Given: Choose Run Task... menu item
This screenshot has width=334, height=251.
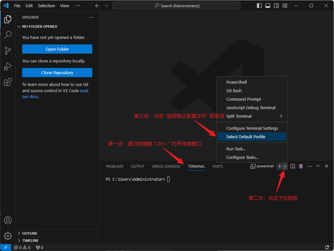Looking at the screenshot, I should (x=252, y=149).
